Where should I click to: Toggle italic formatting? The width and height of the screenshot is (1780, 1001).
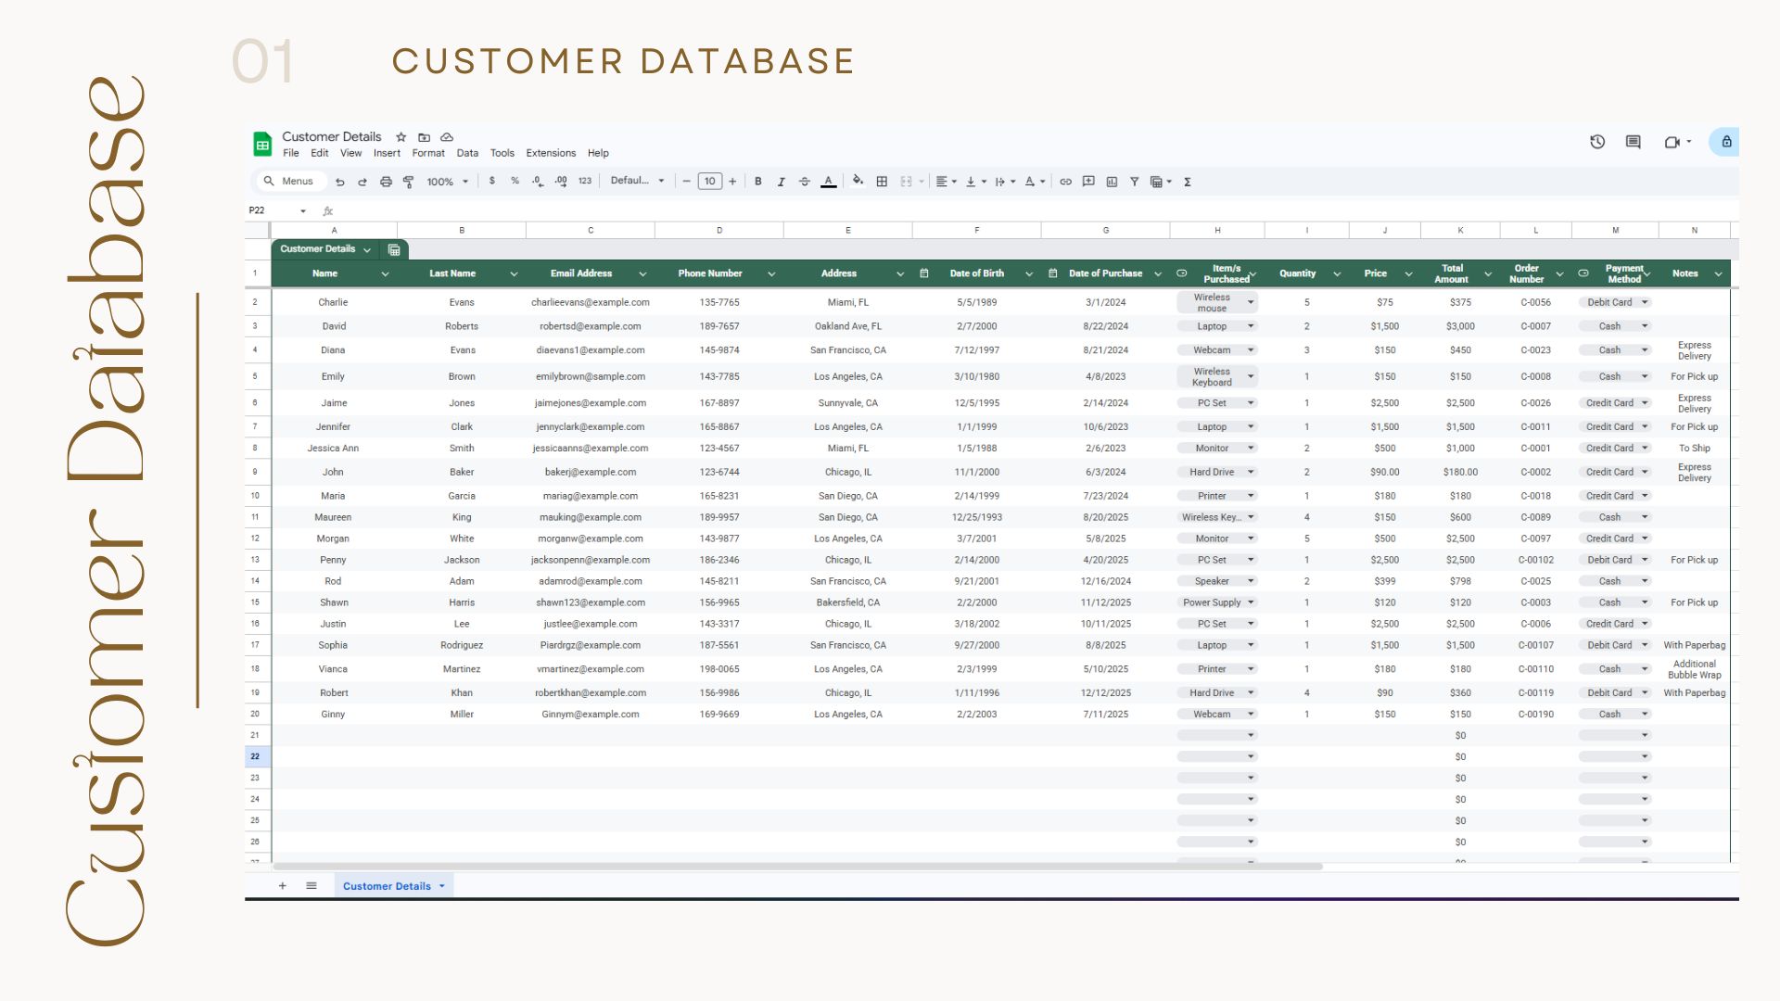pyautogui.click(x=781, y=182)
